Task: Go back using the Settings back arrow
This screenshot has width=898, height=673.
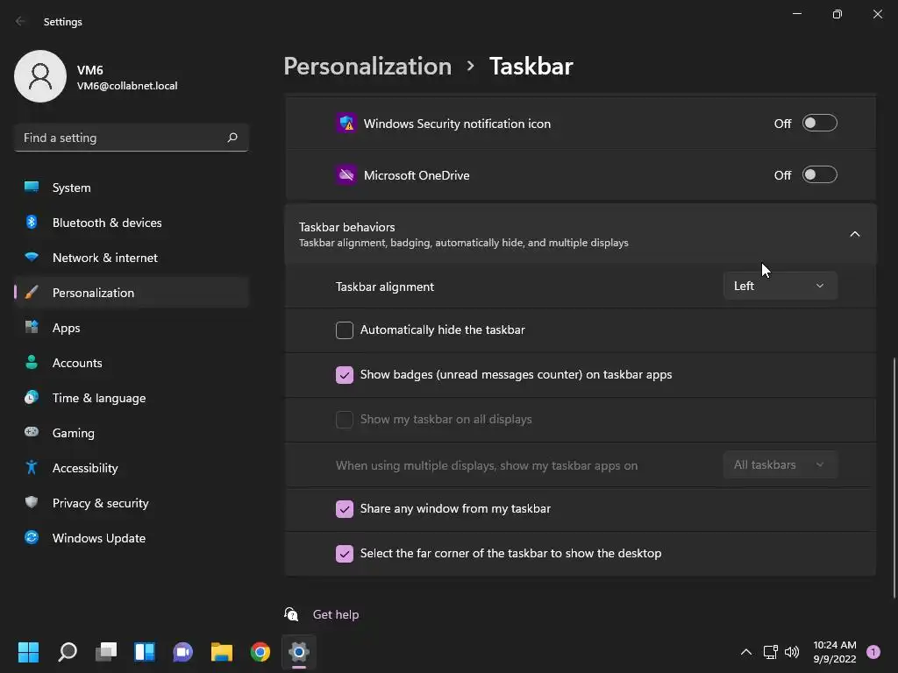Action: (21, 21)
